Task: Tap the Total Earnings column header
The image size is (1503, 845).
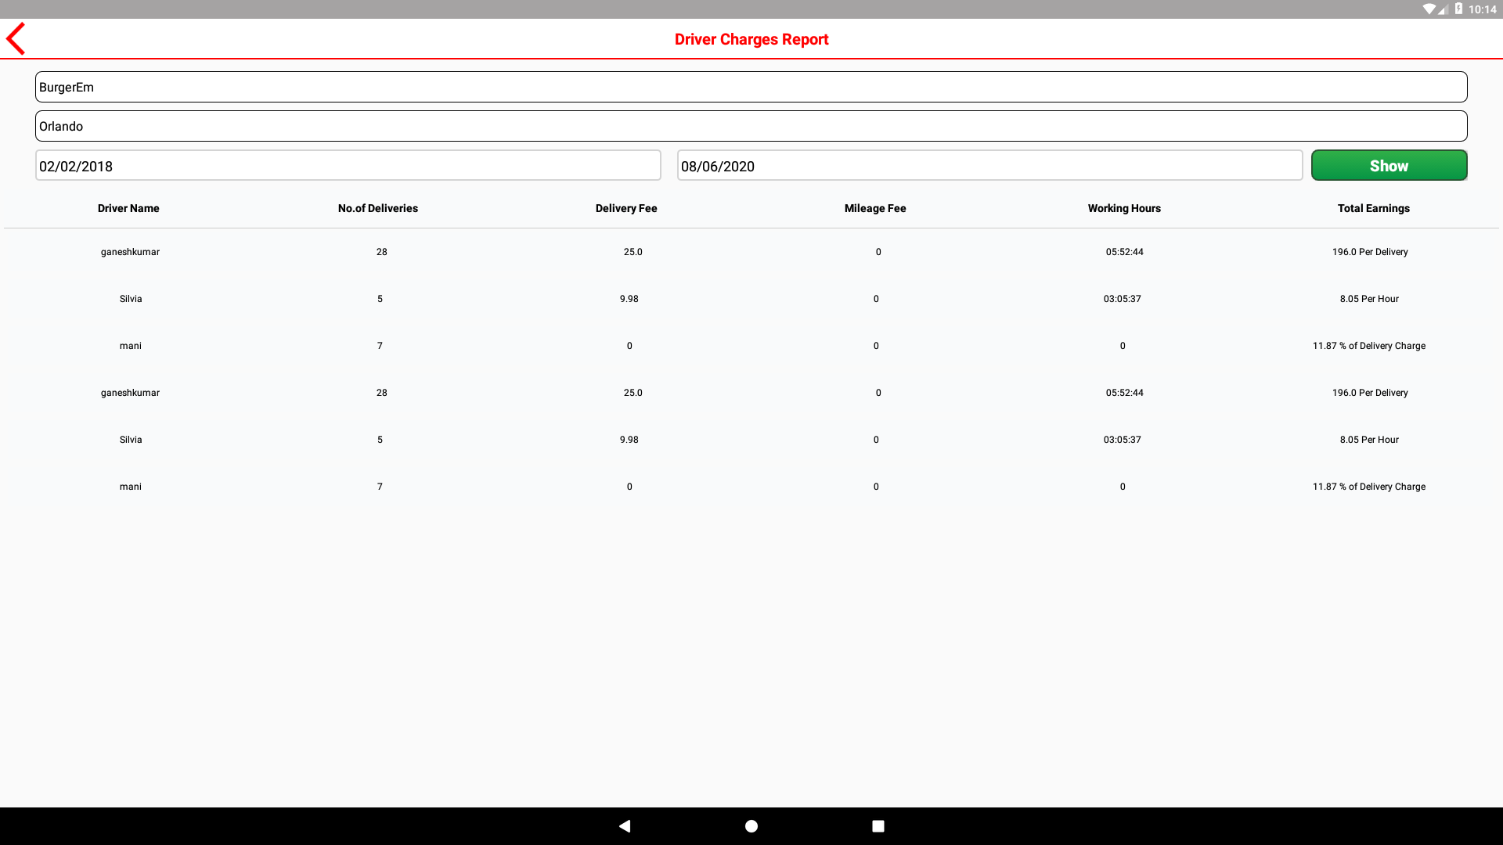Action: 1373,208
